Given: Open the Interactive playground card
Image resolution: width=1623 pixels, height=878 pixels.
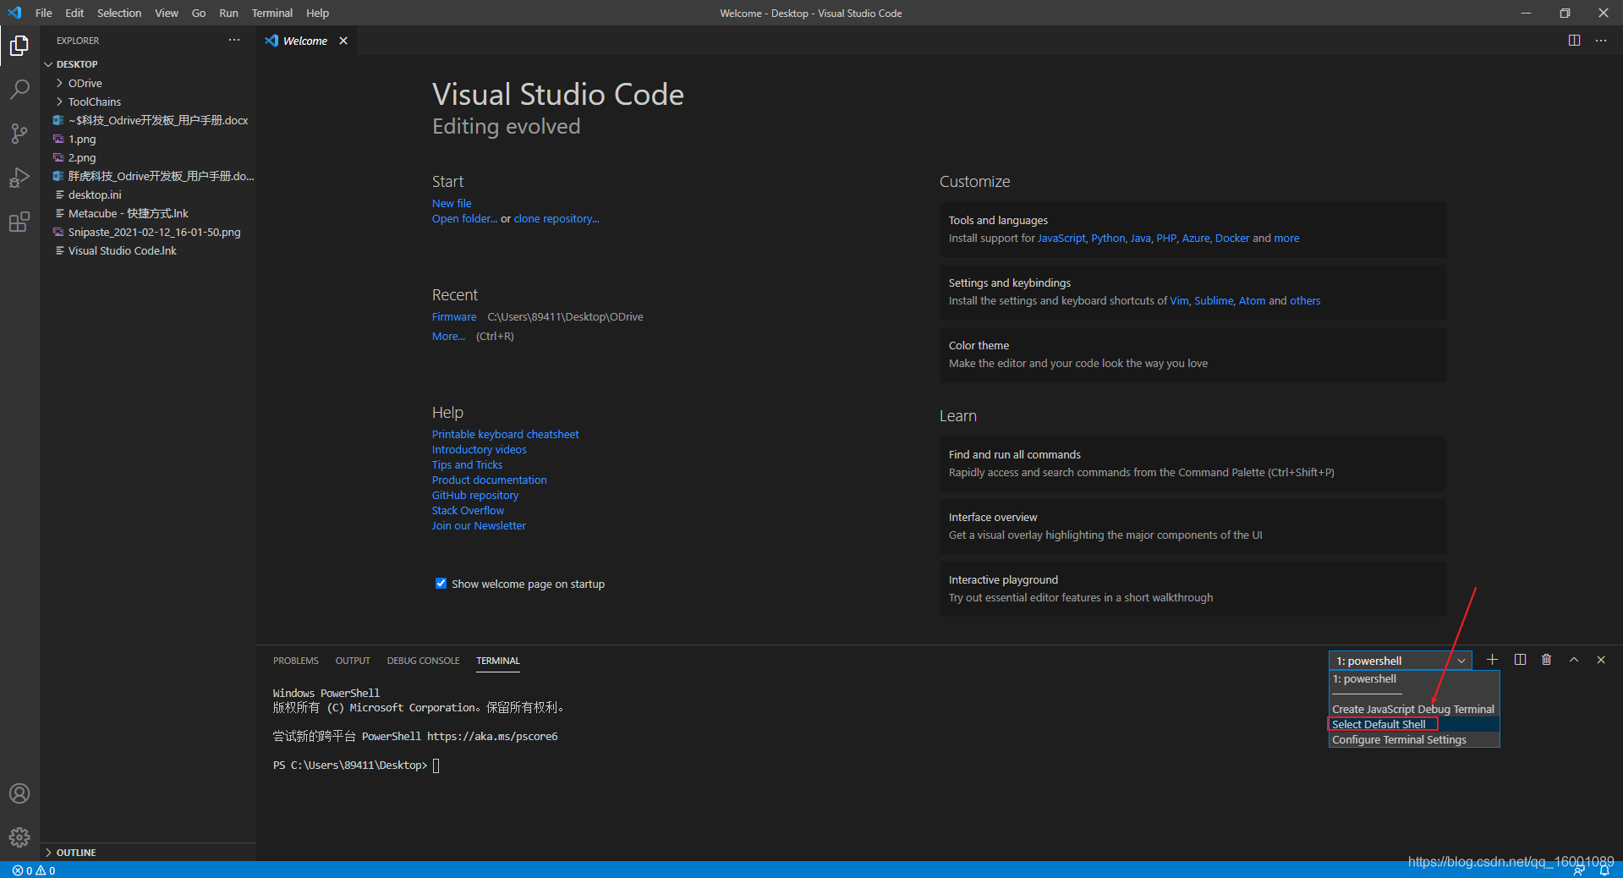Looking at the screenshot, I should 1193,589.
